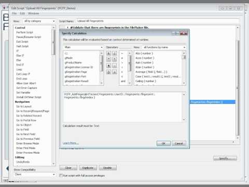Click inside the calculation formula text area
The height and width of the screenshot is (187, 249).
pyautogui.click(x=123, y=106)
